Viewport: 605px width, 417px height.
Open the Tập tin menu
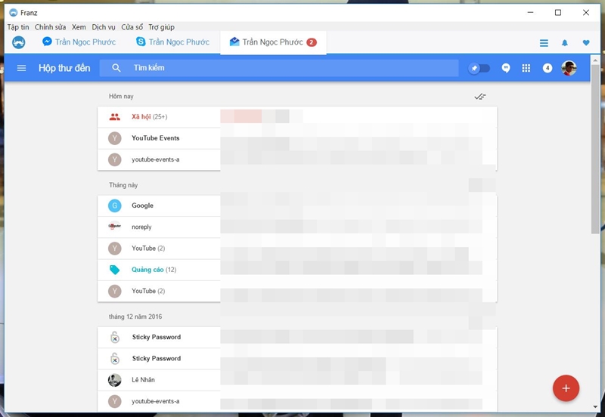coord(18,27)
